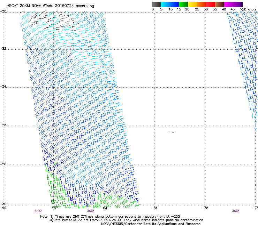Viewport: 258px width, 226px height.
Task: Click the green 15-20 knots legend swatch
Action: [x=183, y=4]
